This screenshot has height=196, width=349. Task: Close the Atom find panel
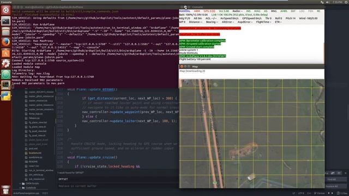(345, 173)
